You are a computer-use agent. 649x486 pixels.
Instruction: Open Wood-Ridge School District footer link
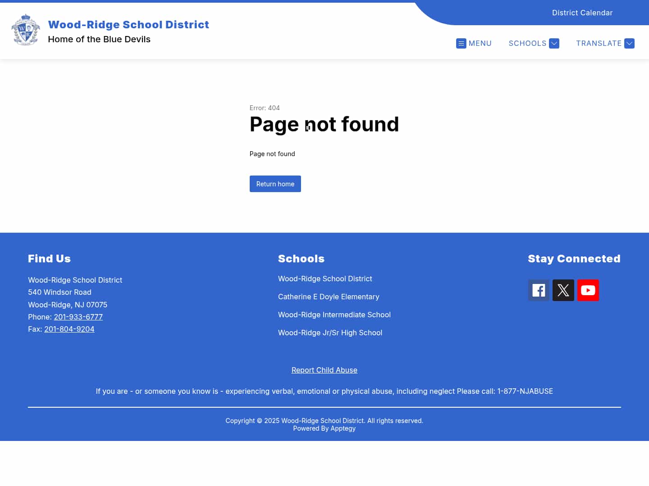pyautogui.click(x=325, y=279)
